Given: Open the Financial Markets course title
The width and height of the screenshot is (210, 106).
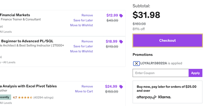Looking at the screenshot, I should [x=15, y=15].
